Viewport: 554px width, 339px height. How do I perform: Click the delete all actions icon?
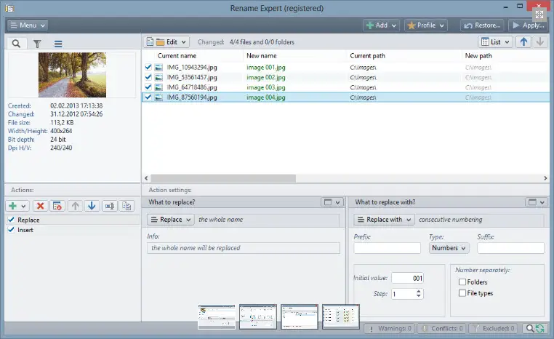[x=57, y=206]
